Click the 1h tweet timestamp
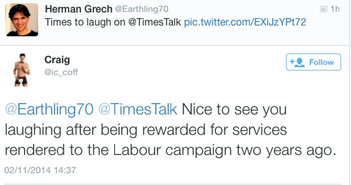351x185 pixels. pyautogui.click(x=335, y=9)
